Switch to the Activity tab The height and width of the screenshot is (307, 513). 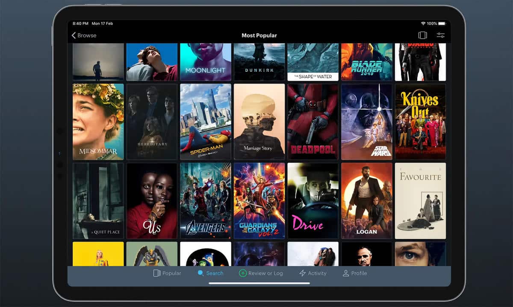pyautogui.click(x=313, y=273)
